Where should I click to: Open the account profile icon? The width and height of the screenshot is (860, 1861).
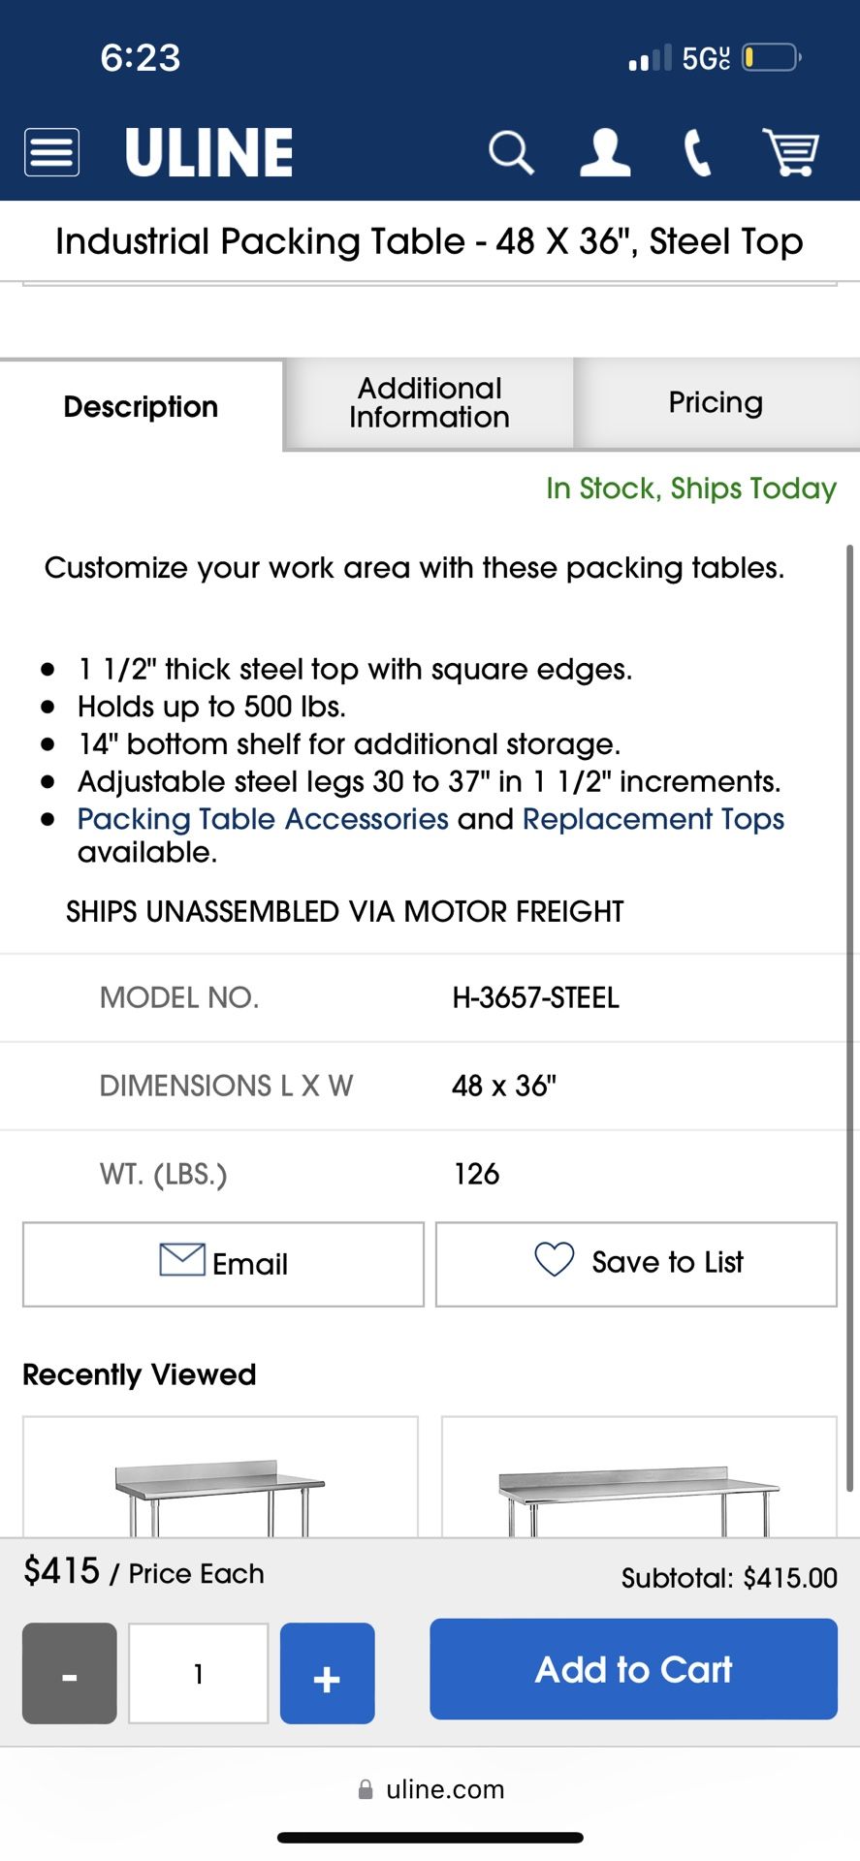605,152
